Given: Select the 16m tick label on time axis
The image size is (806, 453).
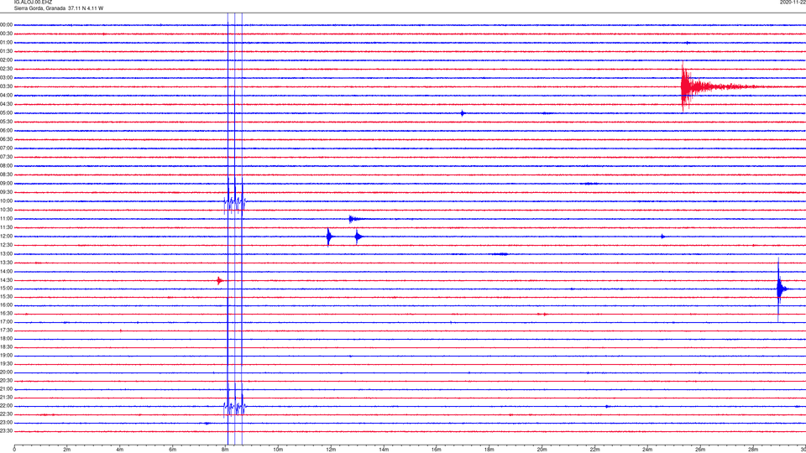Looking at the screenshot, I should click(436, 450).
